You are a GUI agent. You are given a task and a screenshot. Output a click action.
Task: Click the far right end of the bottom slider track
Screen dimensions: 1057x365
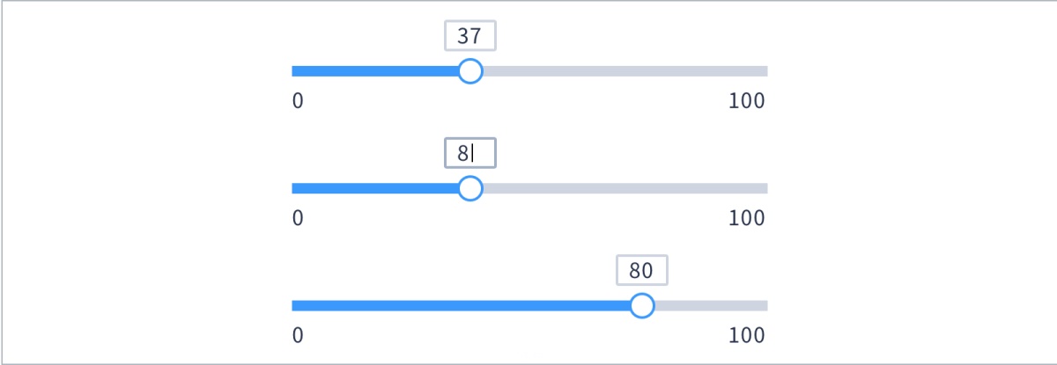pyautogui.click(x=765, y=305)
